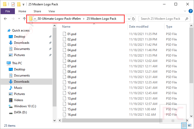Image resolution: width=194 pixels, height=129 pixels.
Task: Switch to the Home ribbon tab
Action: click(22, 11)
